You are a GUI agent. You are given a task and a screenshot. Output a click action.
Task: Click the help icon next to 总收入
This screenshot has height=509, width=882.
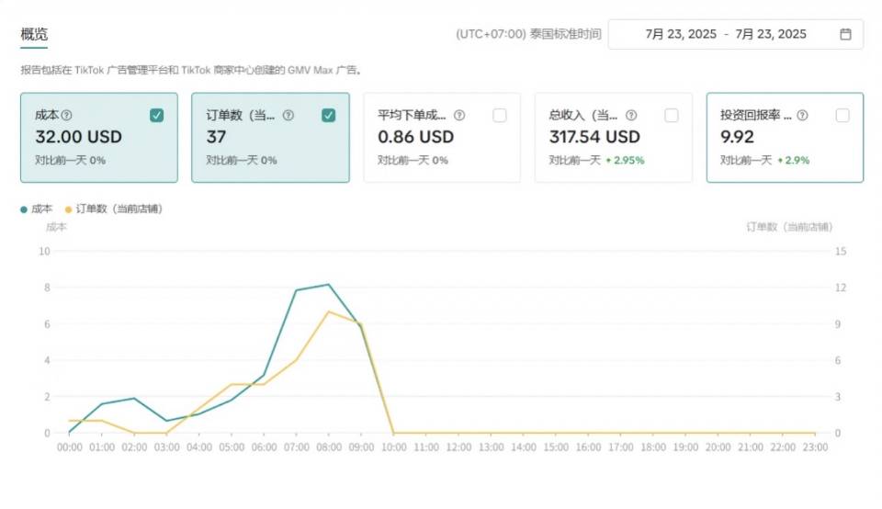(x=631, y=115)
